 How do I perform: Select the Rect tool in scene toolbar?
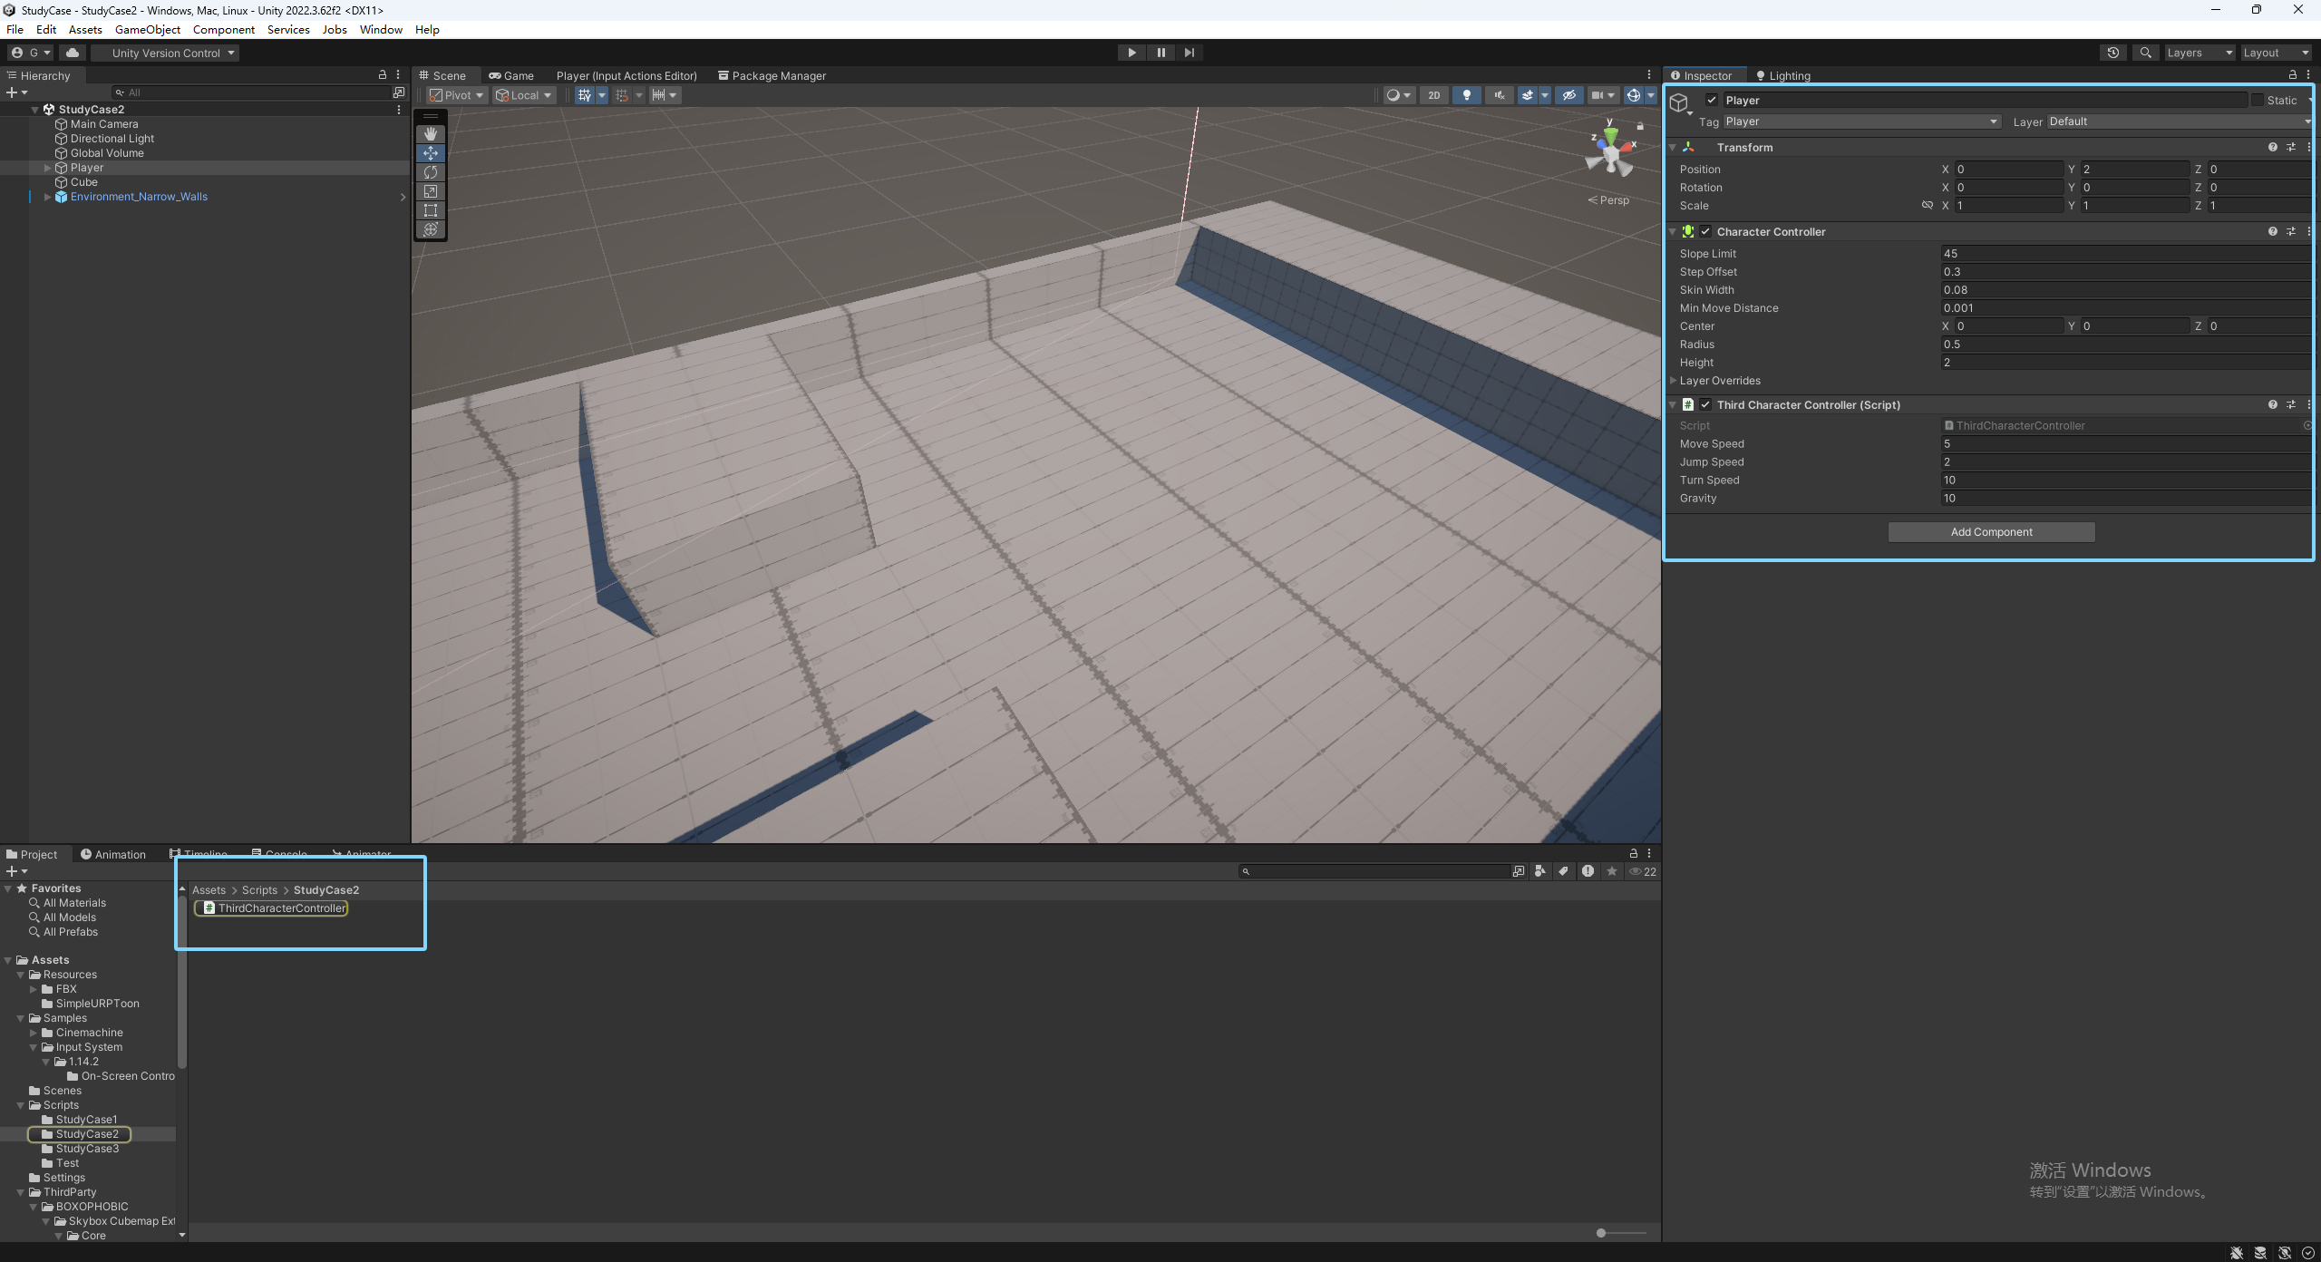pos(431,210)
